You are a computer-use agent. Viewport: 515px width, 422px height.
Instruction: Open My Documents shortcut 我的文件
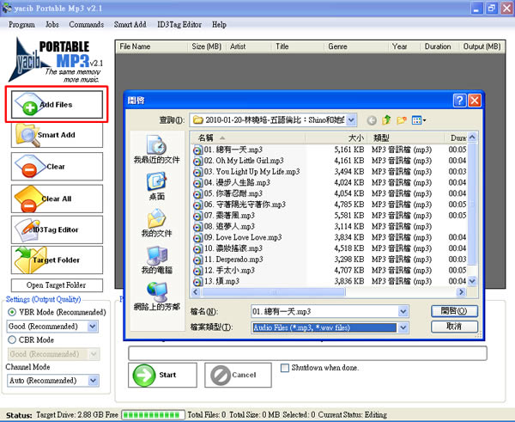point(157,223)
